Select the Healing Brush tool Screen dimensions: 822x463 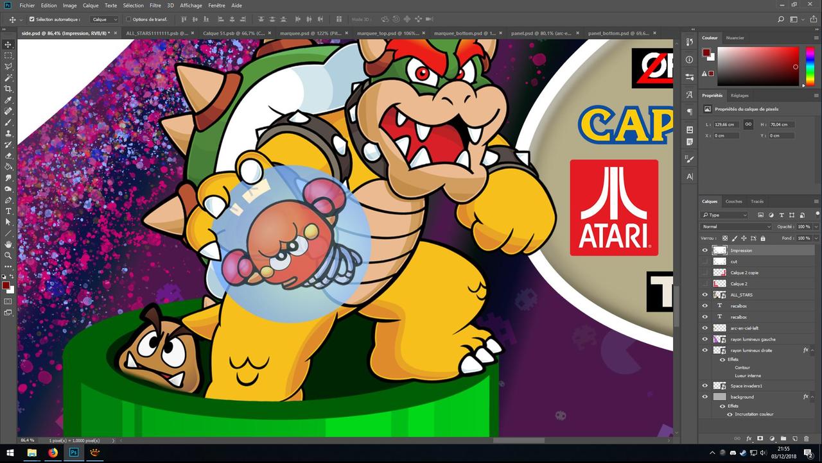coord(8,111)
